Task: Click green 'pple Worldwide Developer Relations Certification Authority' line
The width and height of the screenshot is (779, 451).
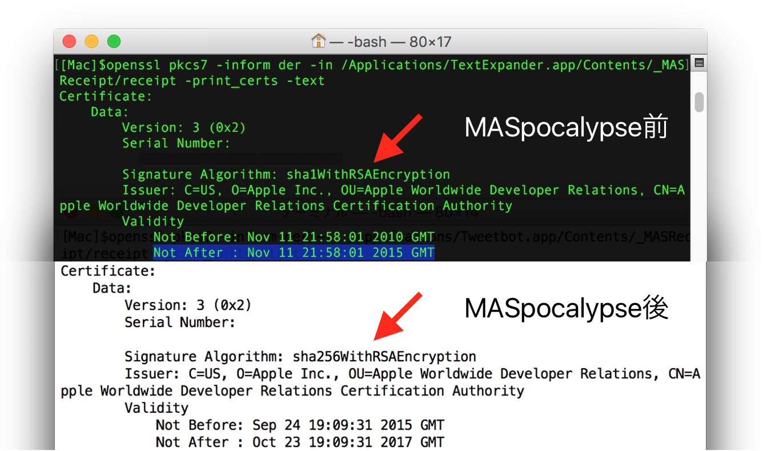Action: (x=286, y=206)
